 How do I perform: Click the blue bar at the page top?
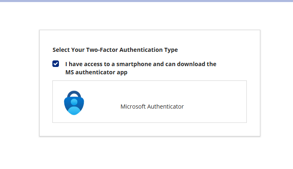pyautogui.click(x=146, y=1)
